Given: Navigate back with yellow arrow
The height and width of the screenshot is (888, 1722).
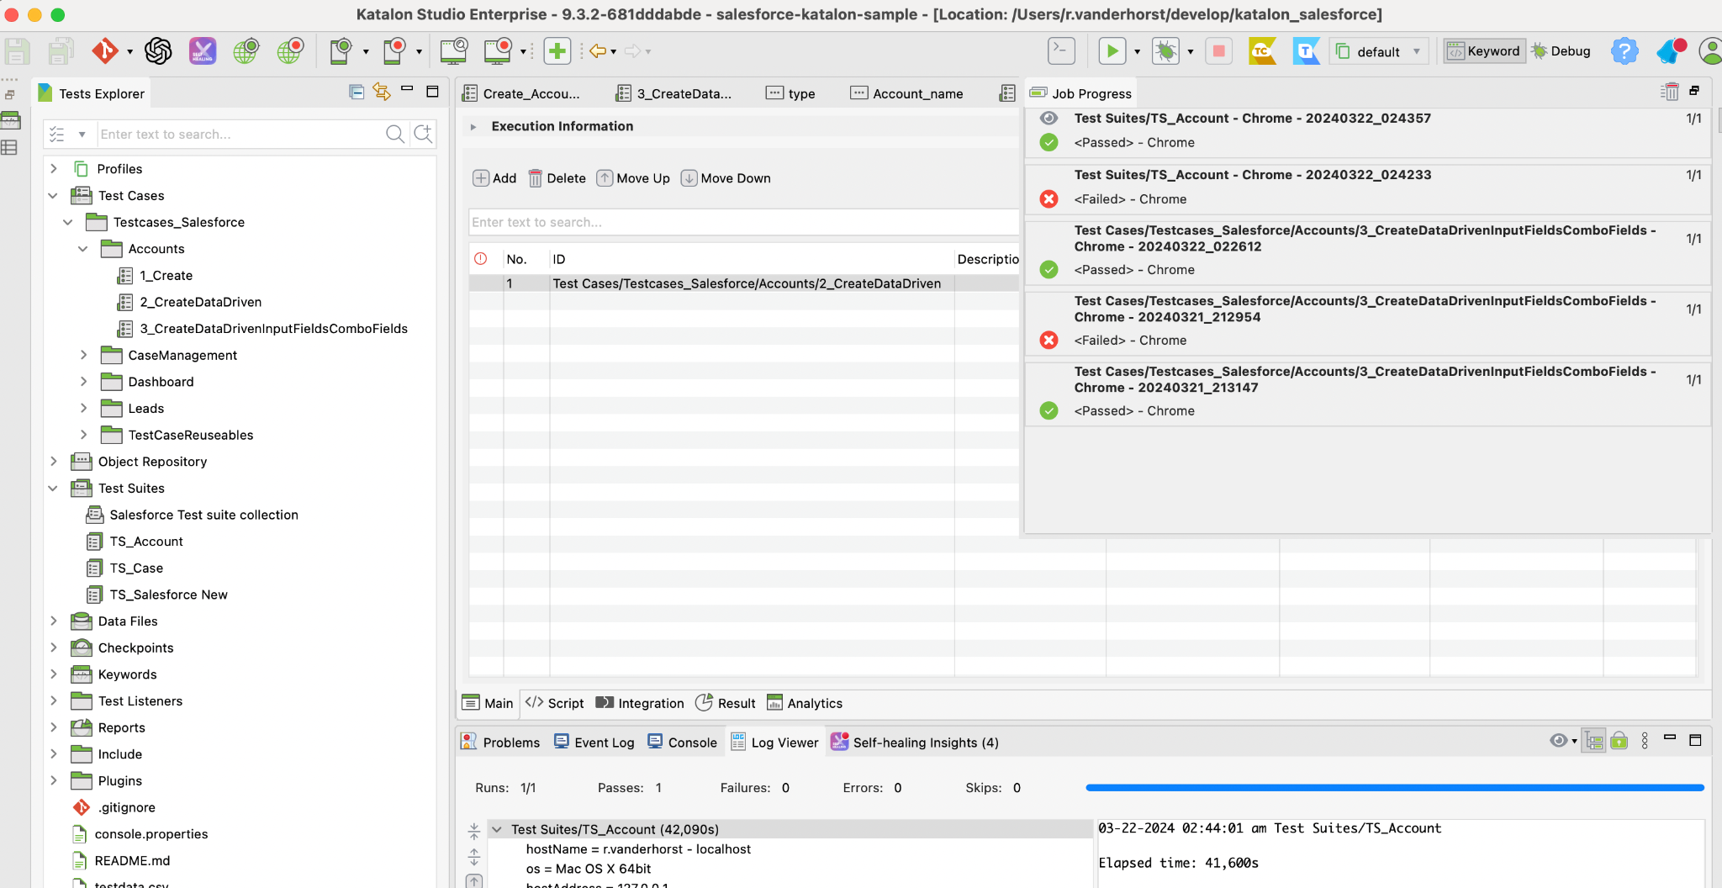Looking at the screenshot, I should click(597, 51).
